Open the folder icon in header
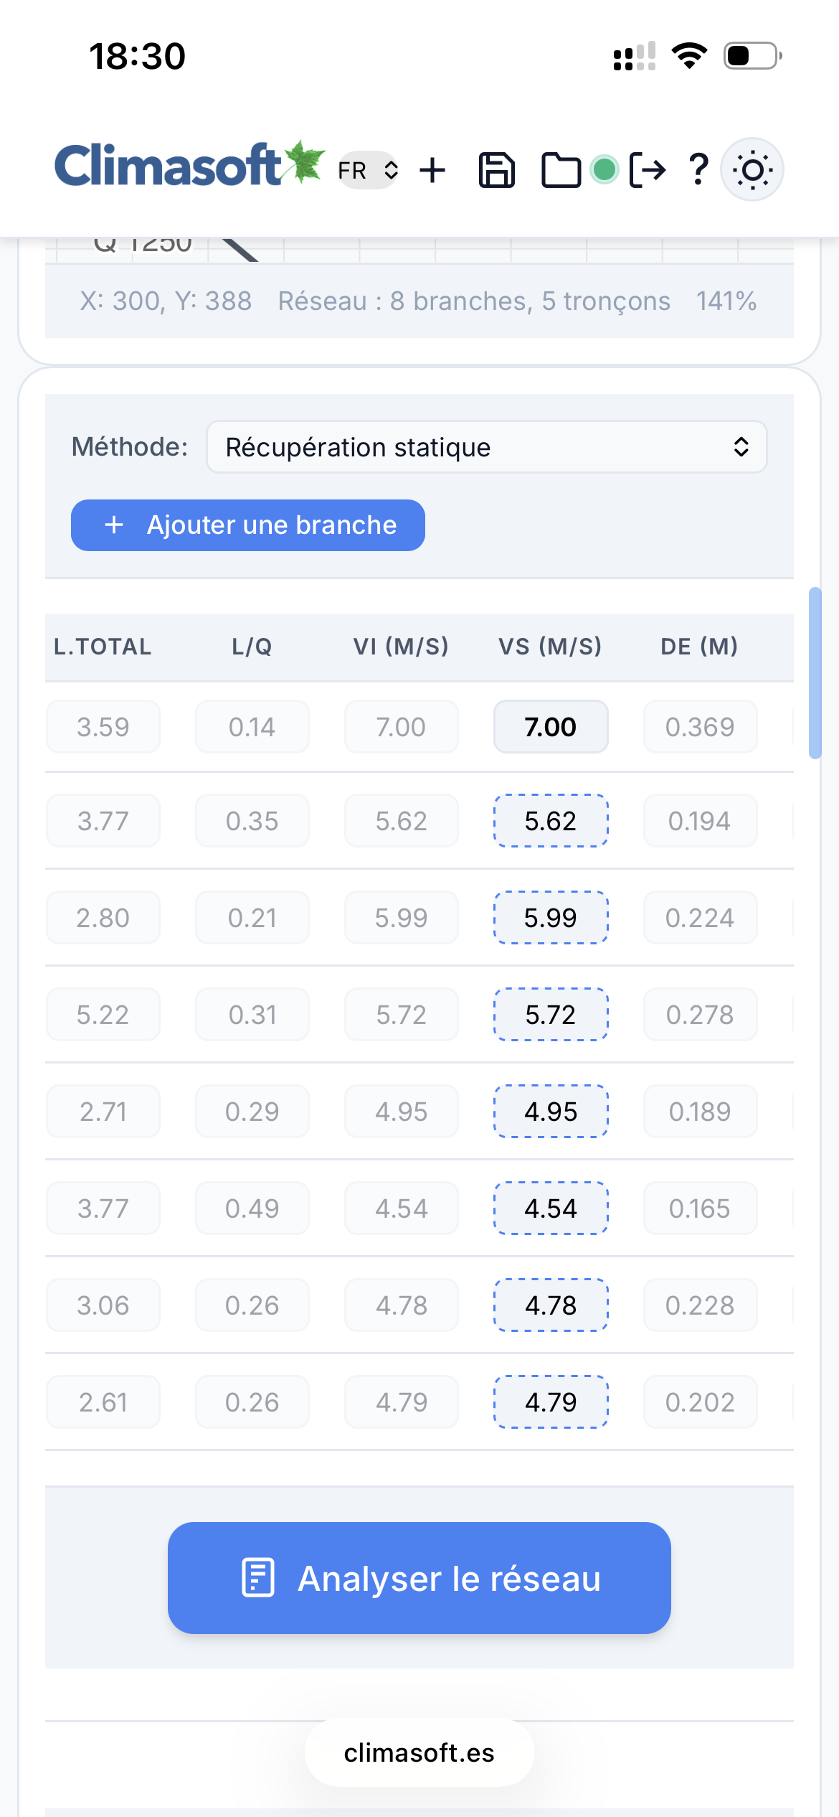The width and height of the screenshot is (839, 1817). (561, 171)
